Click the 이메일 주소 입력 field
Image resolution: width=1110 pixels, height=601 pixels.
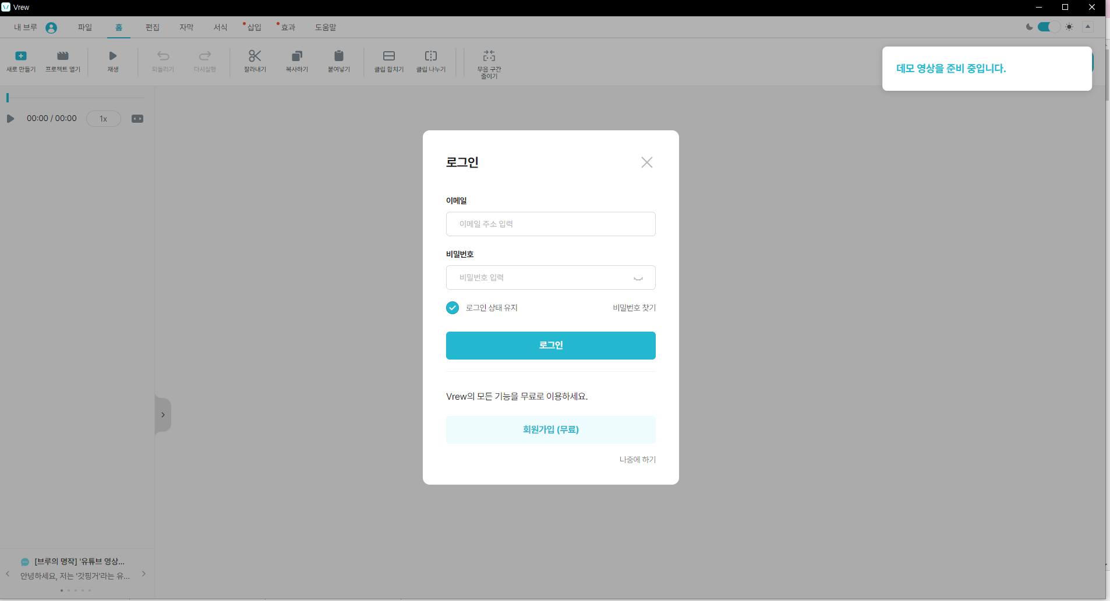coord(551,224)
